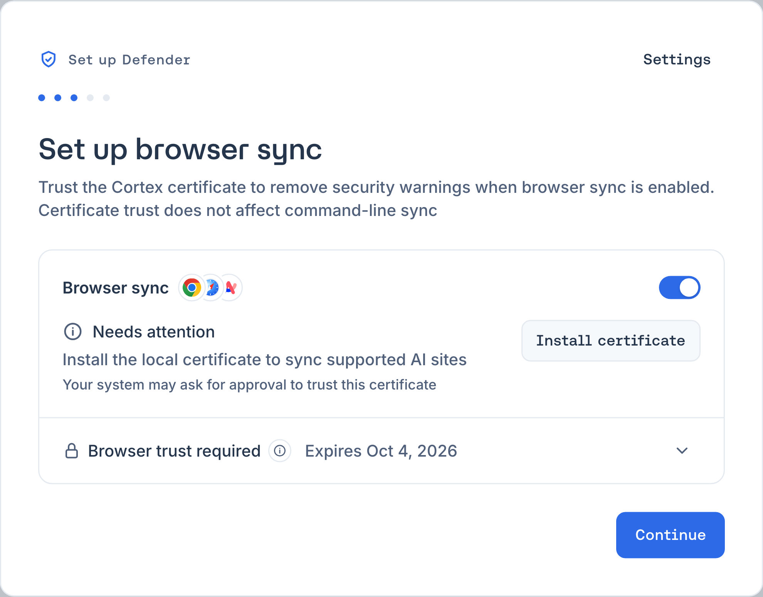Click the Continue button

point(670,535)
